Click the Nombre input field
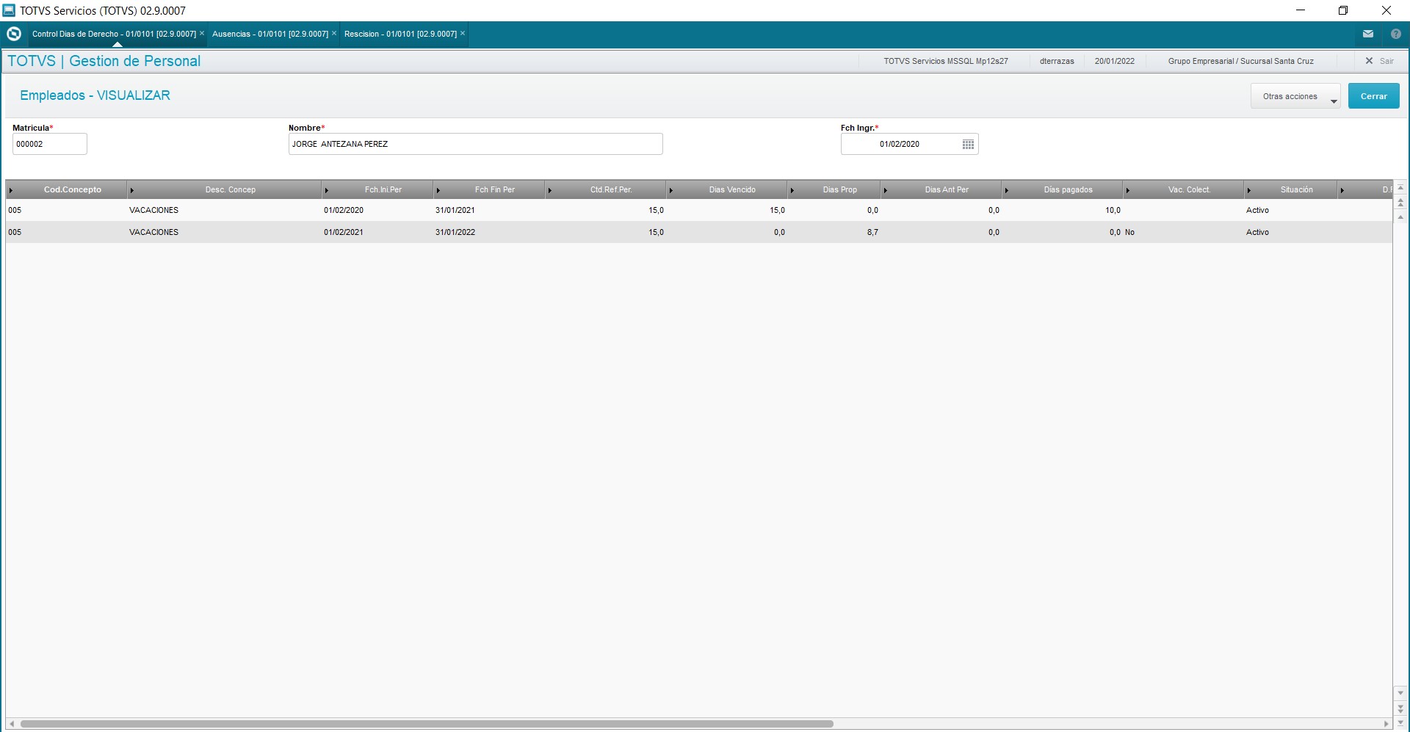Image resolution: width=1410 pixels, height=732 pixels. 476,144
